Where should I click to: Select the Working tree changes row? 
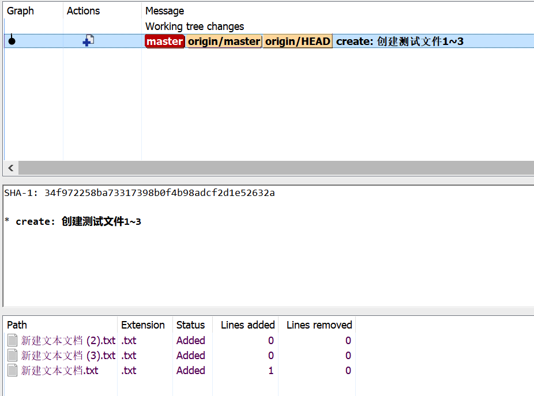tap(194, 27)
